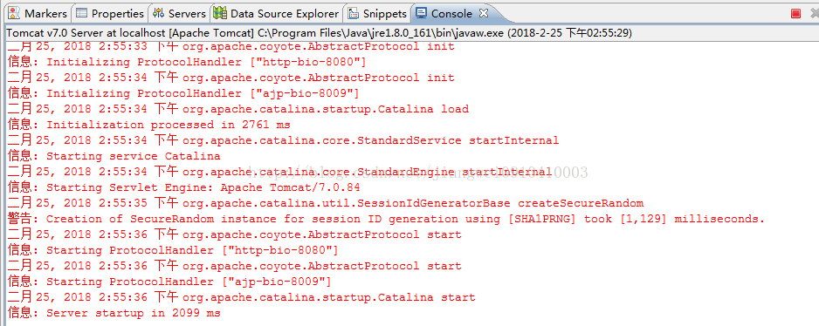The height and width of the screenshot is (326, 819).
Task: Close the Console tab via its X
Action: pyautogui.click(x=484, y=13)
